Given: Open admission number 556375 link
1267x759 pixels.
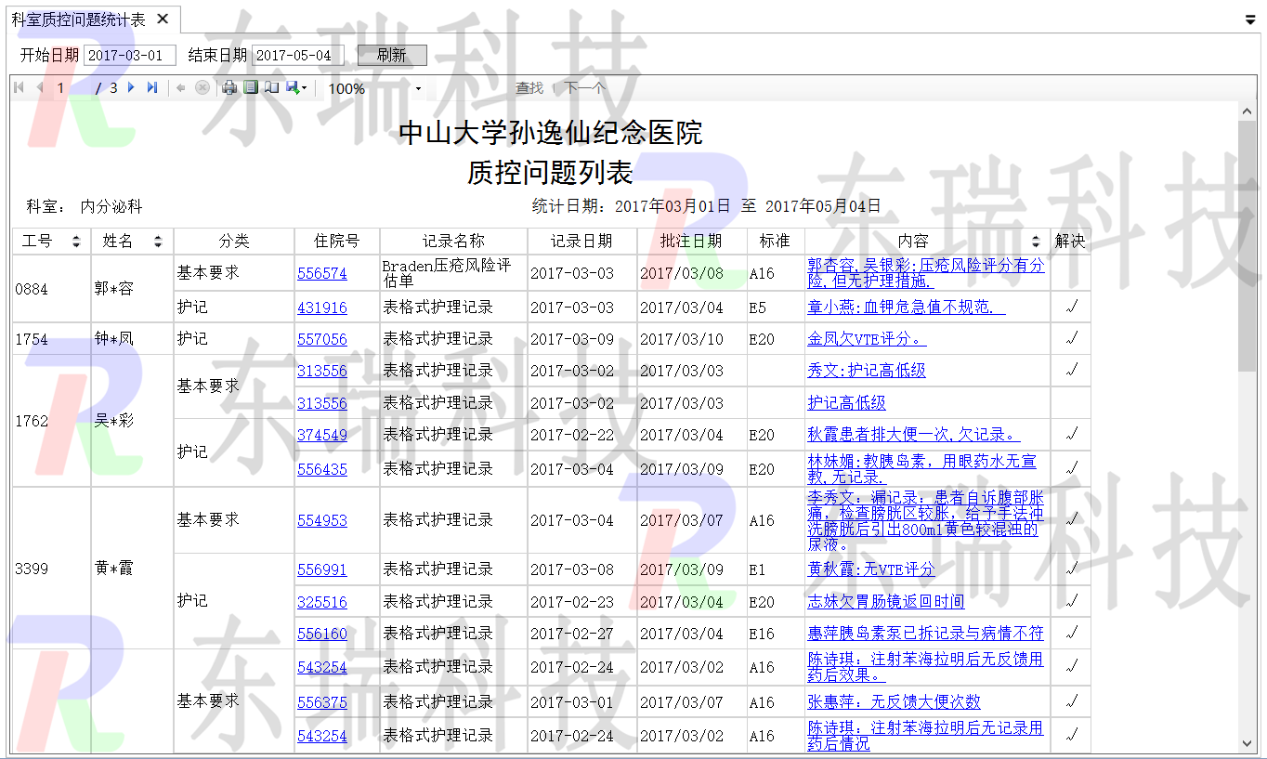Looking at the screenshot, I should (322, 703).
